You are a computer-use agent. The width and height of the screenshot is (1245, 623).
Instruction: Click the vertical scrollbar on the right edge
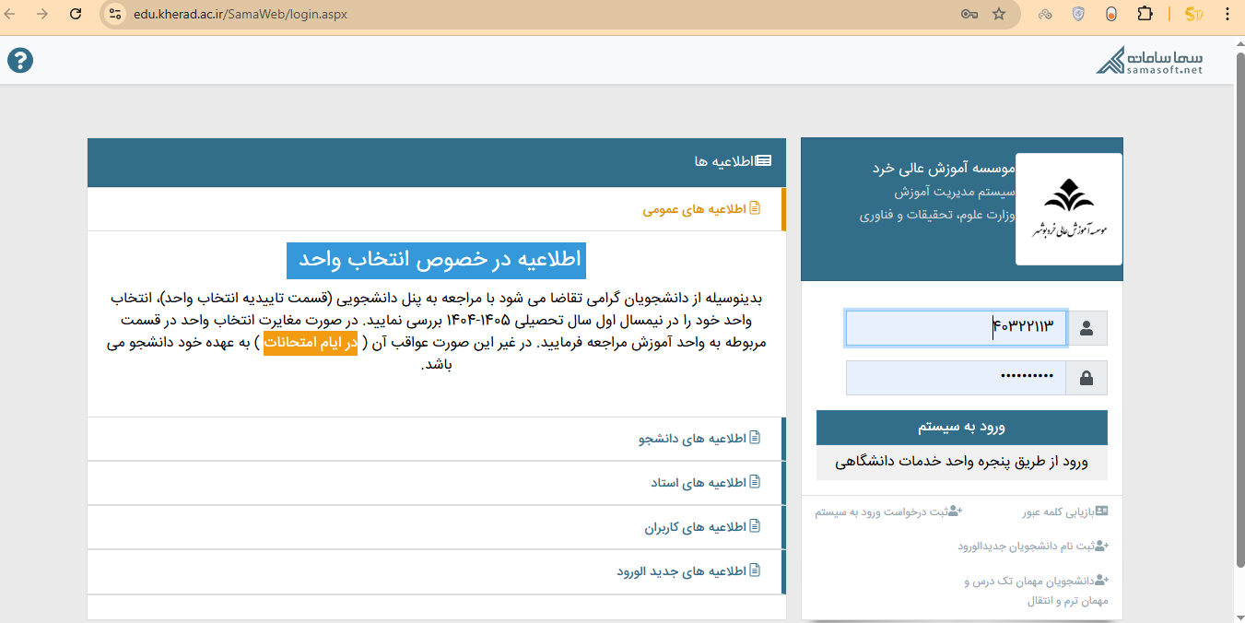coord(1239,276)
